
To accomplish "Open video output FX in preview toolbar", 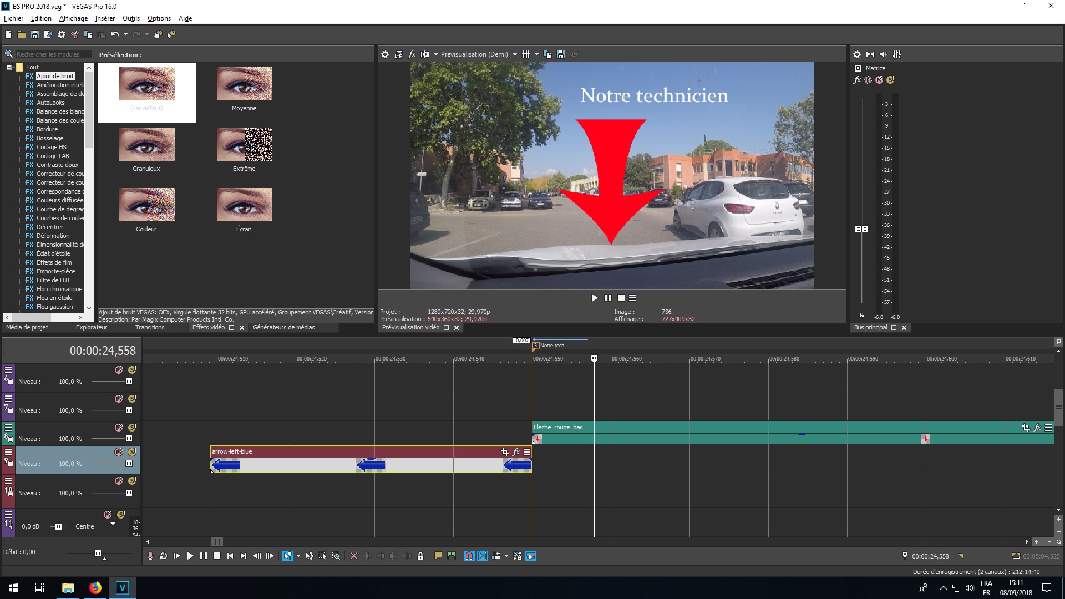I will pos(412,54).
